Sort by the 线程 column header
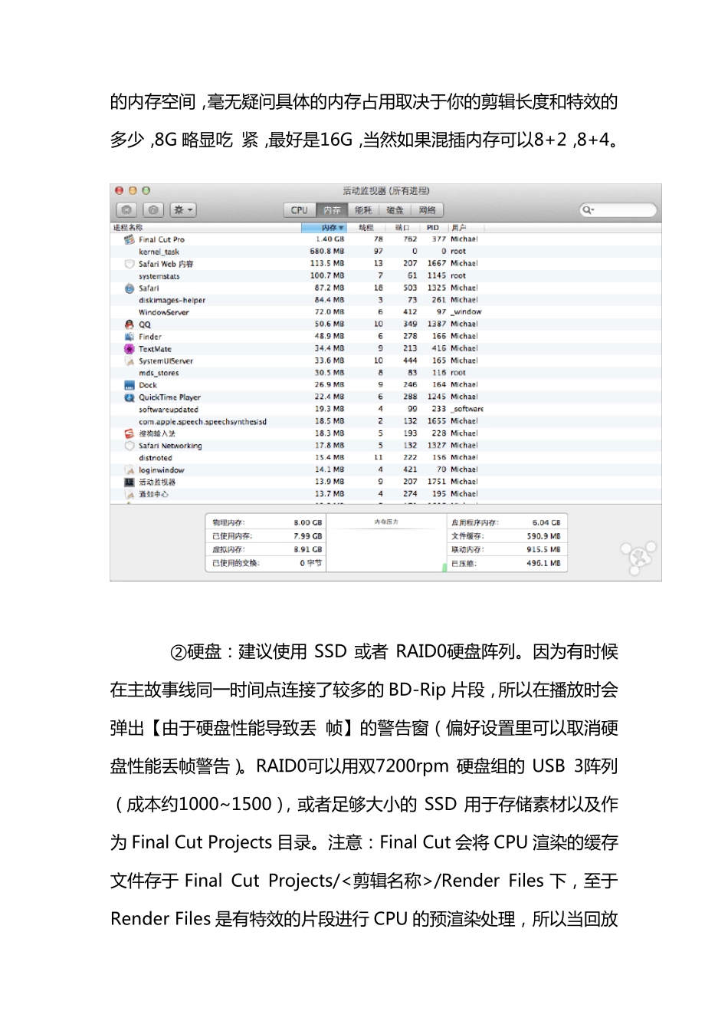 [x=366, y=228]
